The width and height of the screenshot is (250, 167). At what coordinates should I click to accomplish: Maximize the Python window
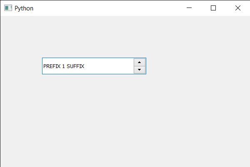[x=213, y=8]
